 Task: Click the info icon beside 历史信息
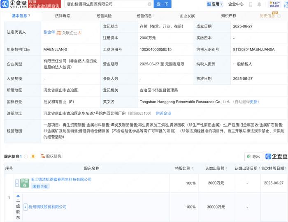279,16
